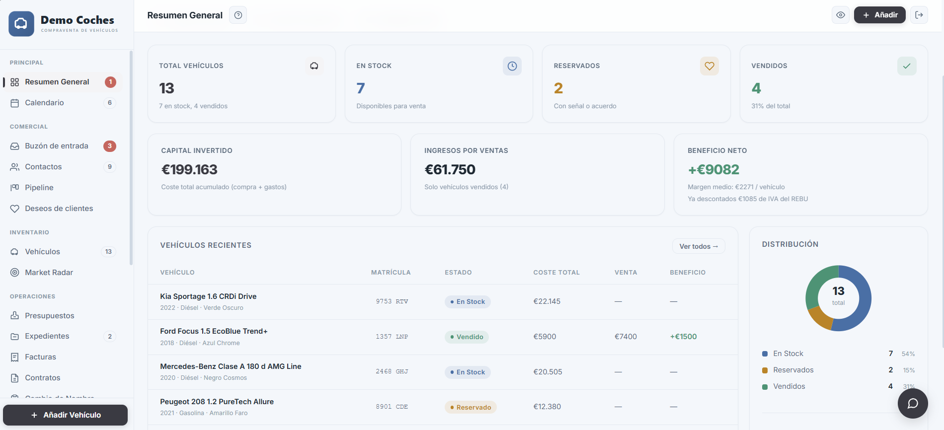
Task: Click the logout icon in top bar
Action: [919, 15]
